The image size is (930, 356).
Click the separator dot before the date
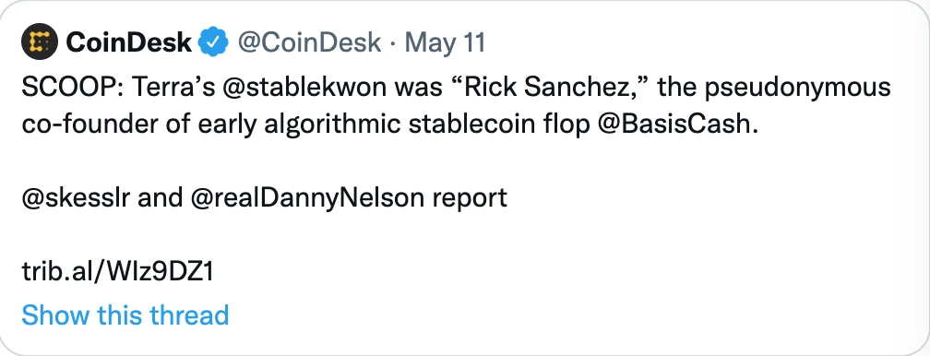[x=394, y=42]
